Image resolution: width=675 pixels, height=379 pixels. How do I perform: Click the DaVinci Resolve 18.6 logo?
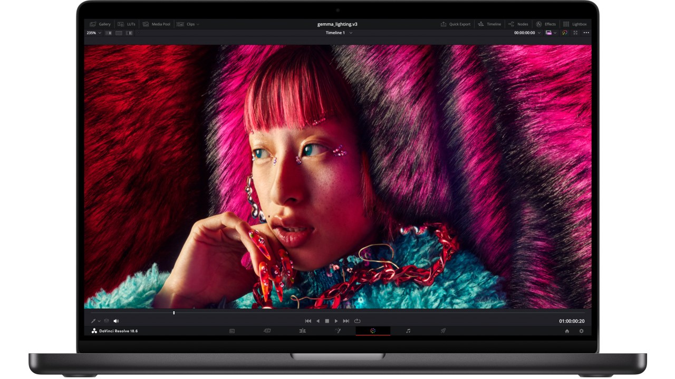click(x=114, y=331)
